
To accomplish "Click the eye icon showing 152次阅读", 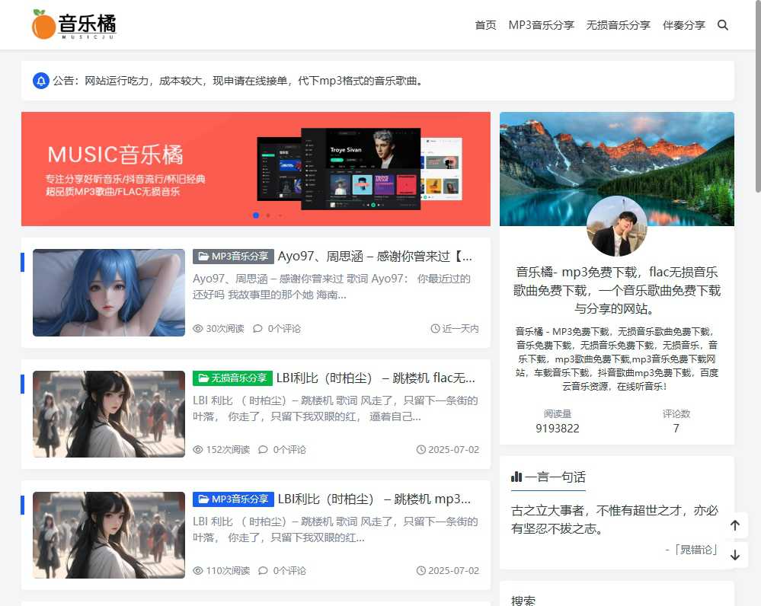I will coord(199,449).
